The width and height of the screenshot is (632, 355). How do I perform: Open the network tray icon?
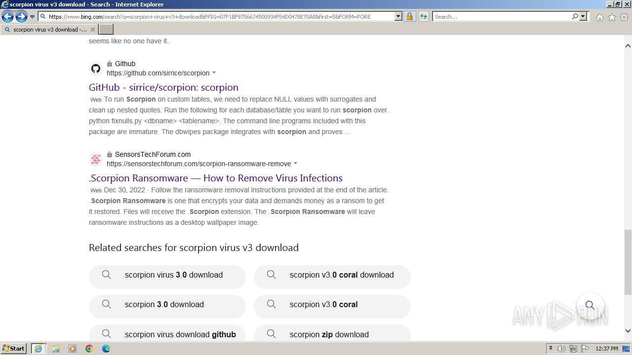point(573,349)
